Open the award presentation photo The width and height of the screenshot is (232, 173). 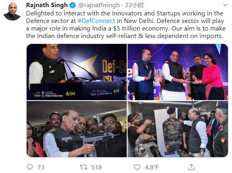point(178,72)
